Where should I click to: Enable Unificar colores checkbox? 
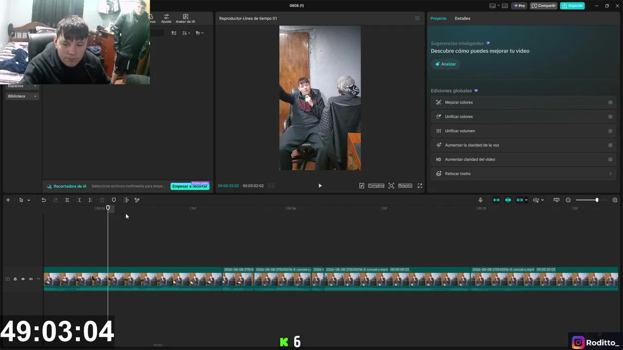[x=610, y=117]
